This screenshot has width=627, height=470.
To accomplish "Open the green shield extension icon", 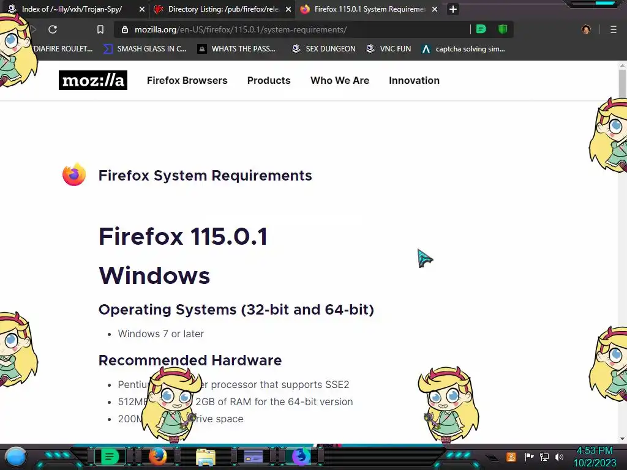I will click(x=503, y=29).
